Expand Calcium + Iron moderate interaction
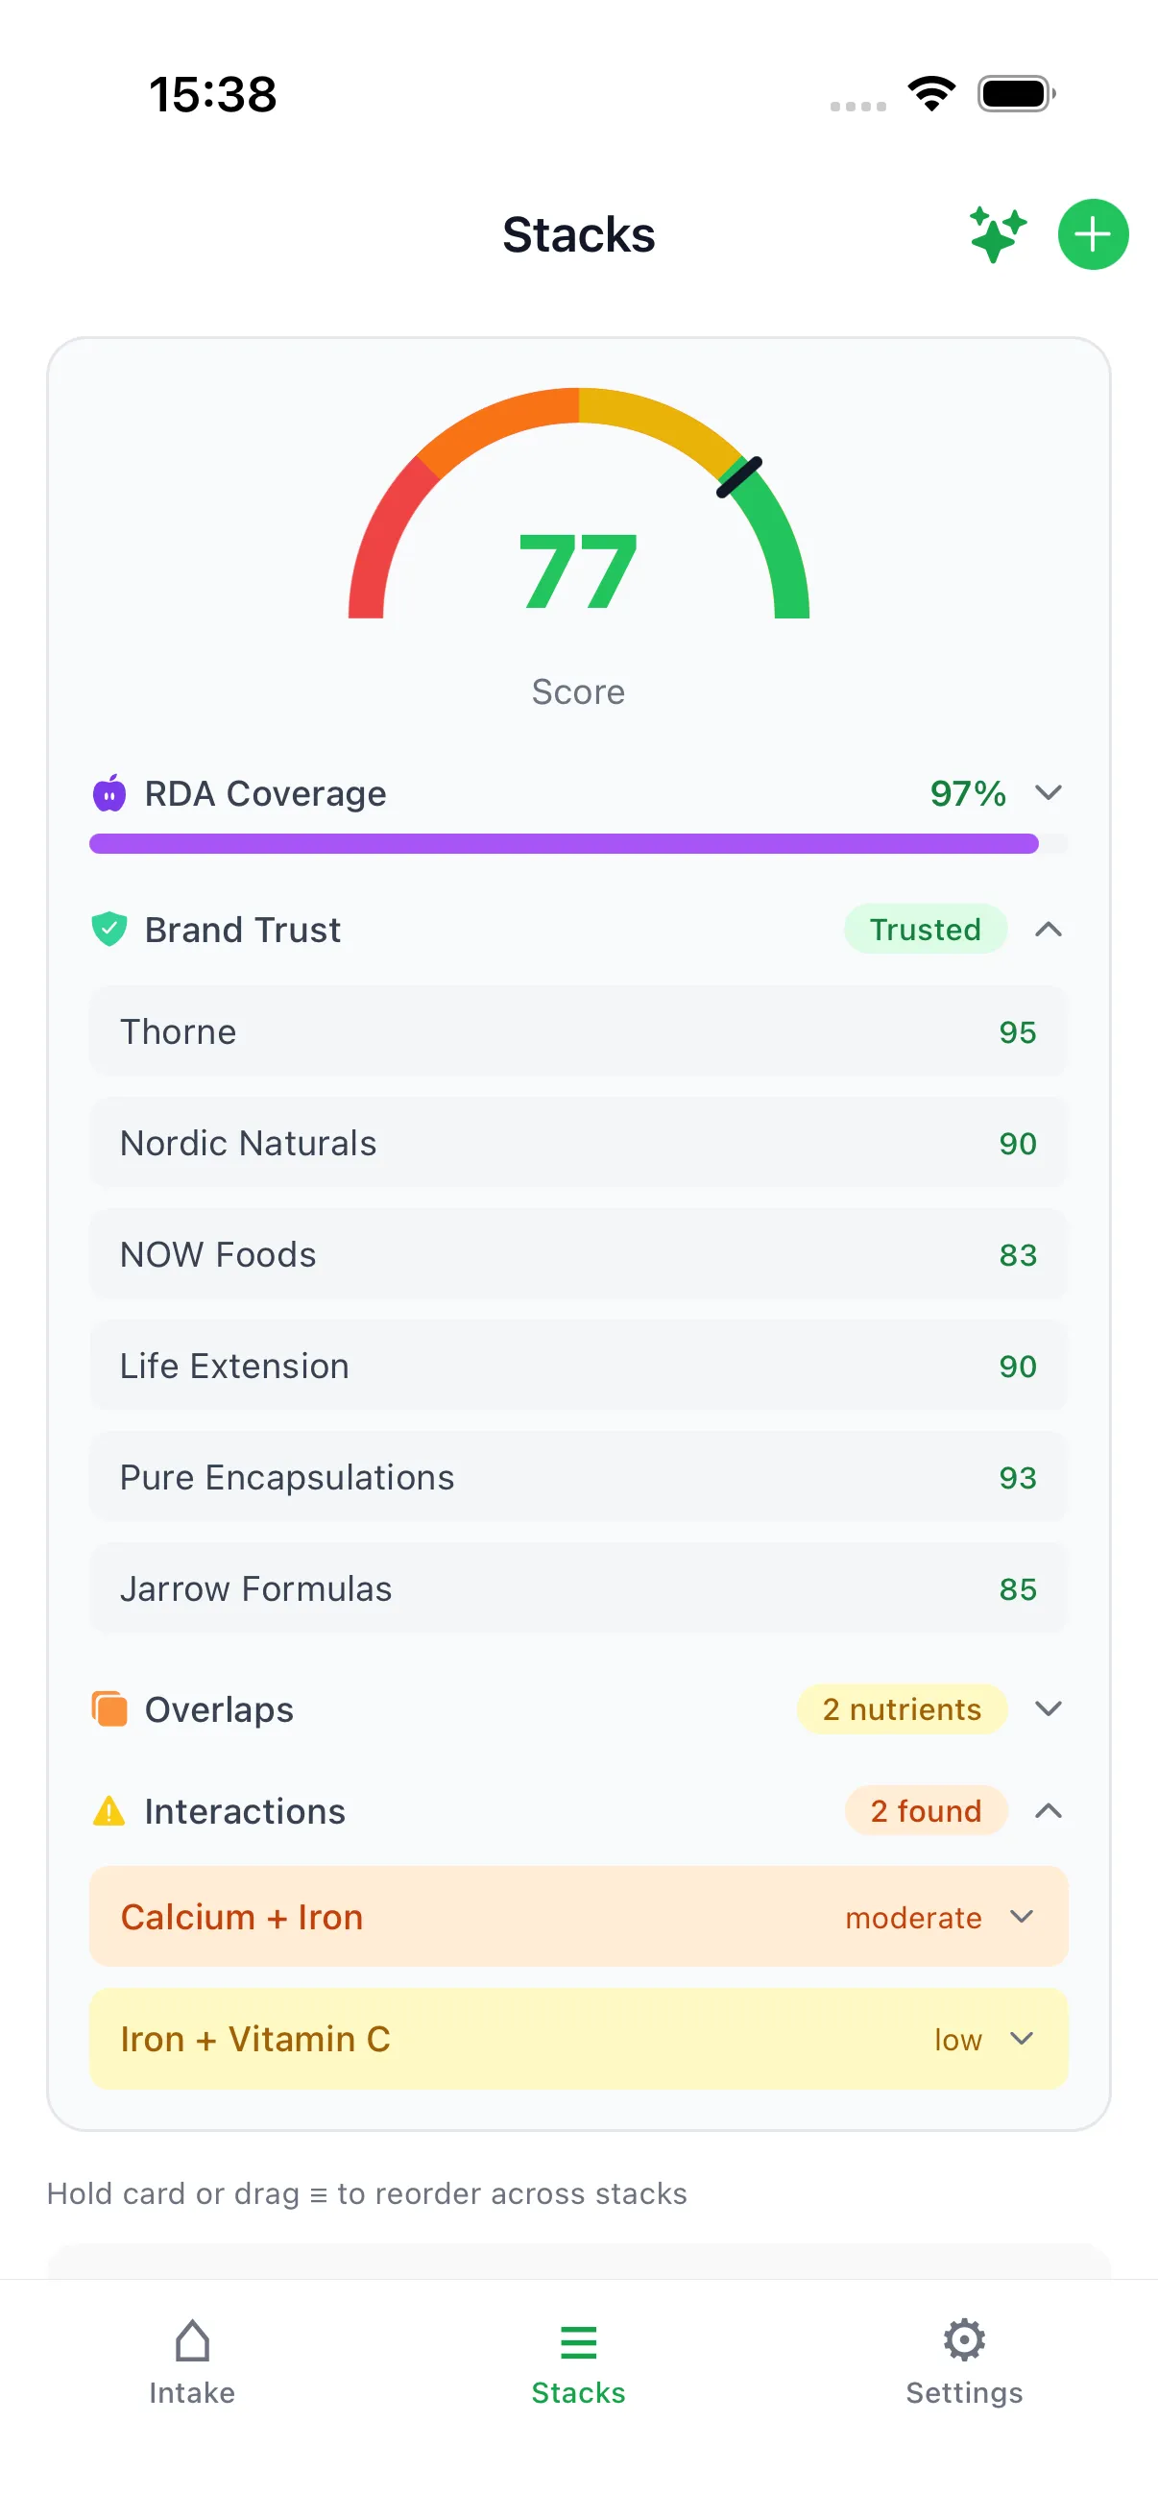The height and width of the screenshot is (2518, 1158). point(1024,1917)
